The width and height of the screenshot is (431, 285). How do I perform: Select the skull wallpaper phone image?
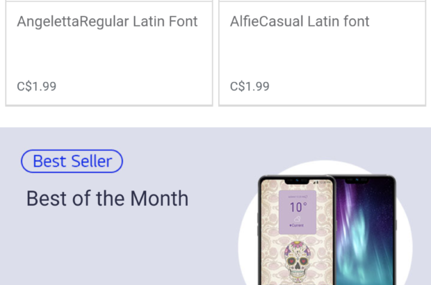[297, 231]
